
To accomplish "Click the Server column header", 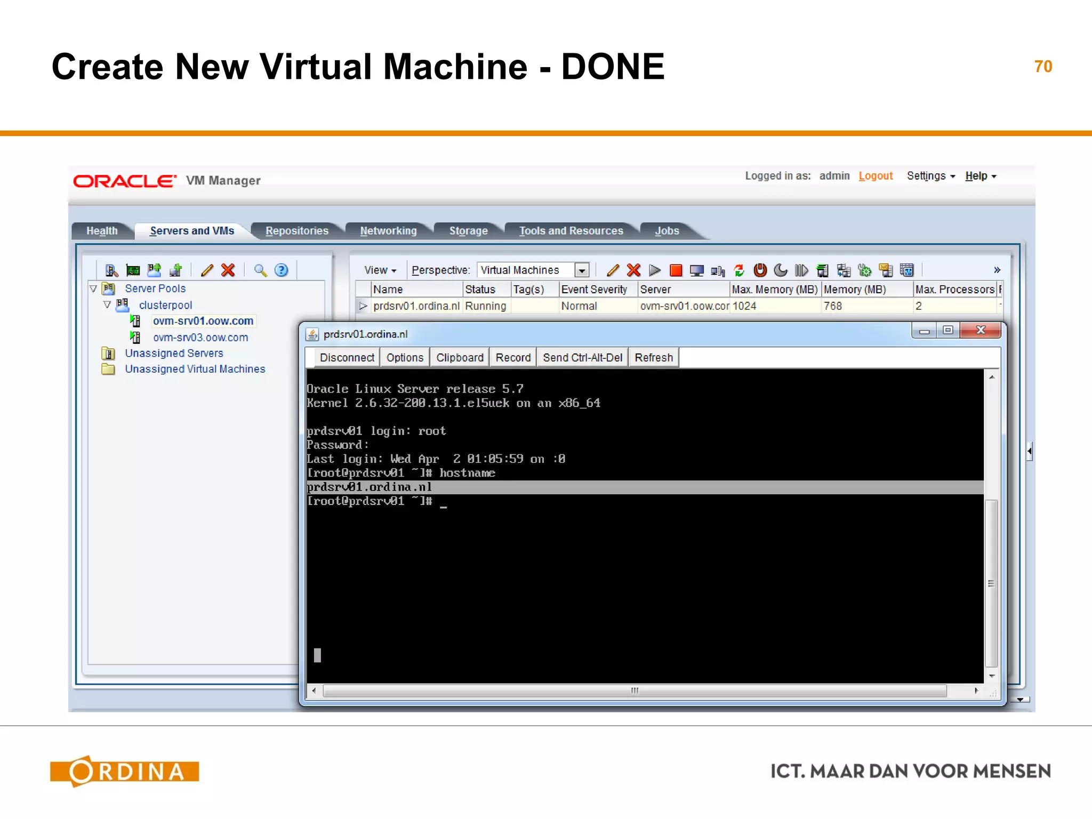I will point(684,290).
